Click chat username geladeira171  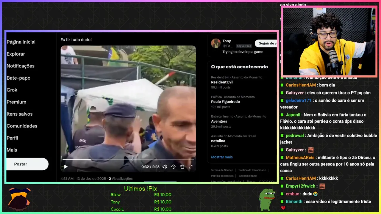click(x=299, y=100)
